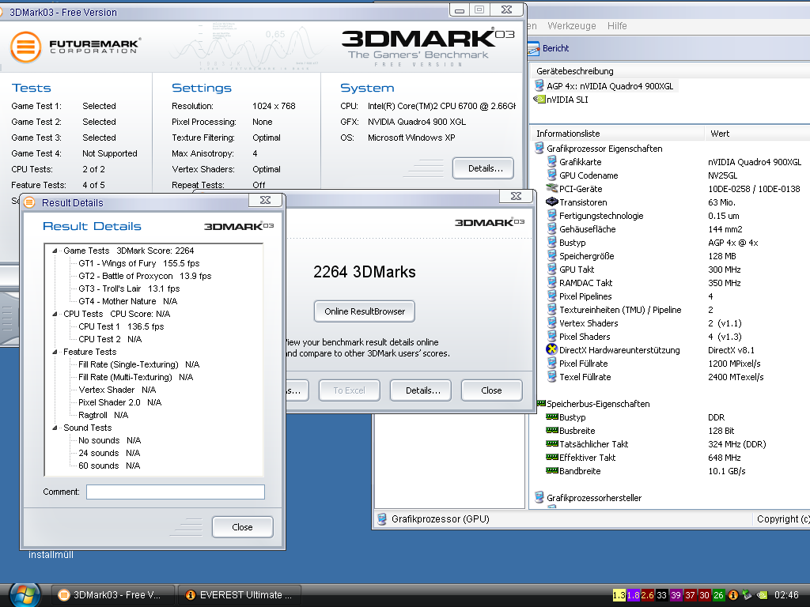Select GT2 - Battle of Proxycon result

click(x=146, y=276)
